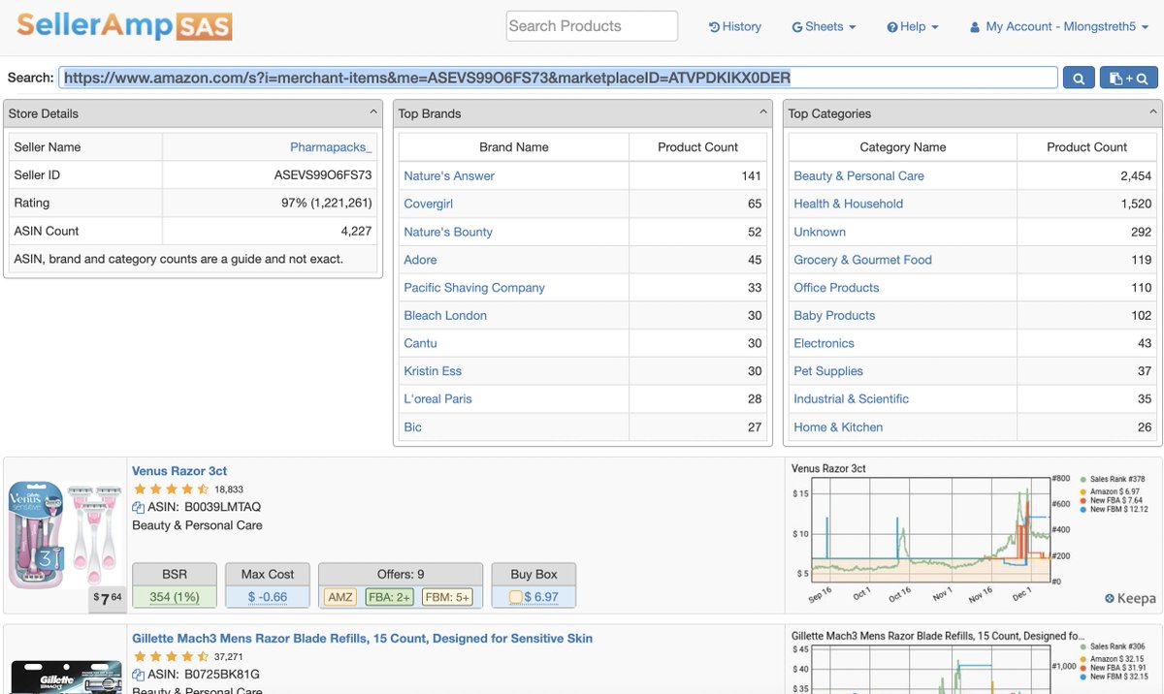Click the Nature's Answer product count 141
The image size is (1164, 694).
click(x=751, y=175)
